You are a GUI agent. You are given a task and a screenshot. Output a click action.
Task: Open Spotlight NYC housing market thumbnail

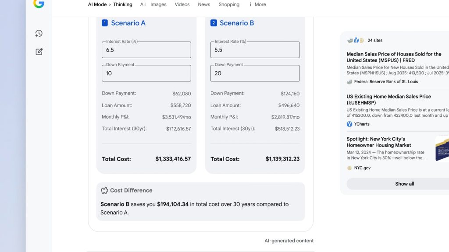442,148
